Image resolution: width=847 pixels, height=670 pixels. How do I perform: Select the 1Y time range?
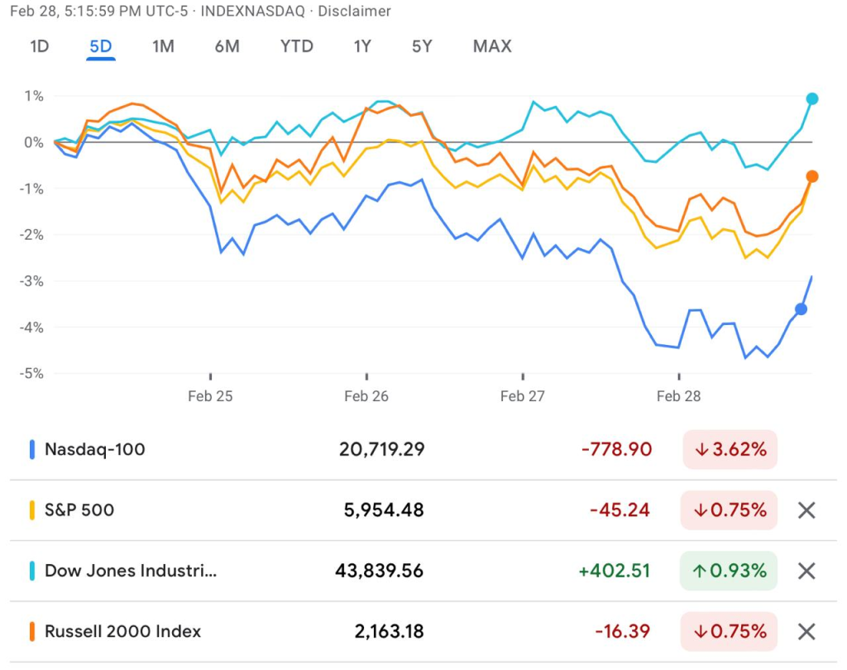362,46
